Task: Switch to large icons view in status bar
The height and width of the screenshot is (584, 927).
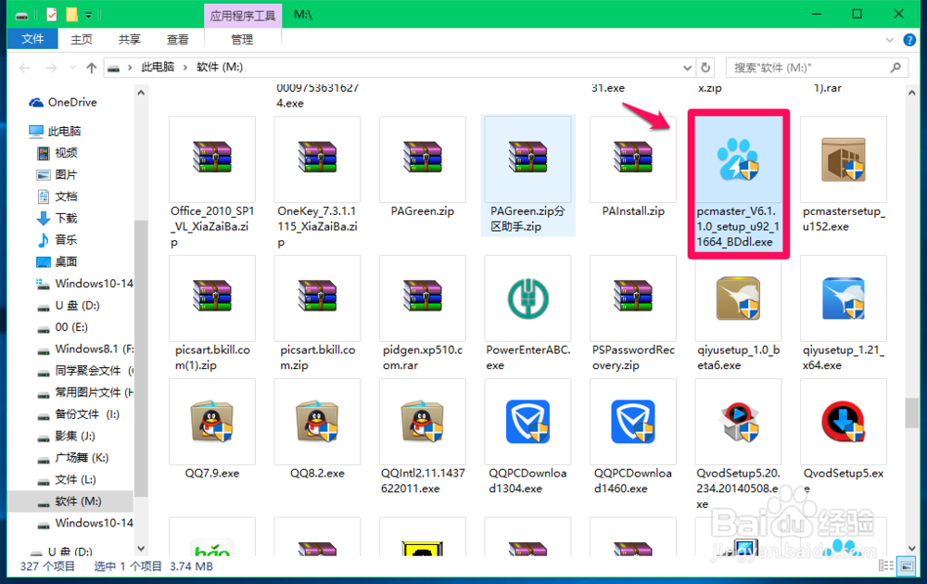Action: point(907,566)
